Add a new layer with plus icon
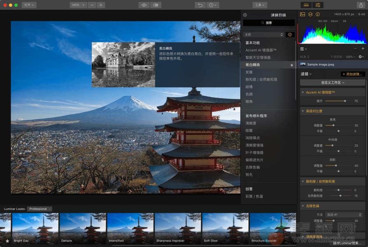 coord(362,49)
